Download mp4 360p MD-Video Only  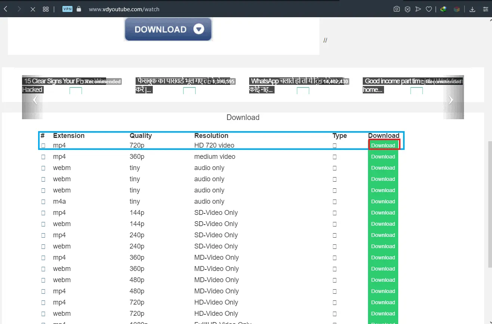pos(383,257)
